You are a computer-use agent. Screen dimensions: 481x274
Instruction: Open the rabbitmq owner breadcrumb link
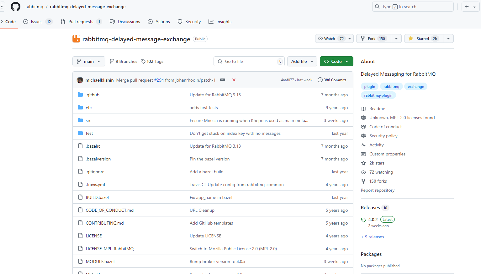(x=34, y=7)
